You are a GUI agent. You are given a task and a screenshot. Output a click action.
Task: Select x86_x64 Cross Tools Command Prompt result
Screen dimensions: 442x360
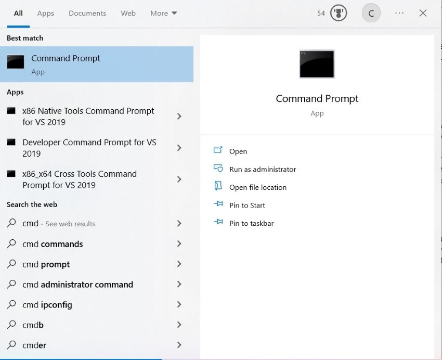point(80,179)
